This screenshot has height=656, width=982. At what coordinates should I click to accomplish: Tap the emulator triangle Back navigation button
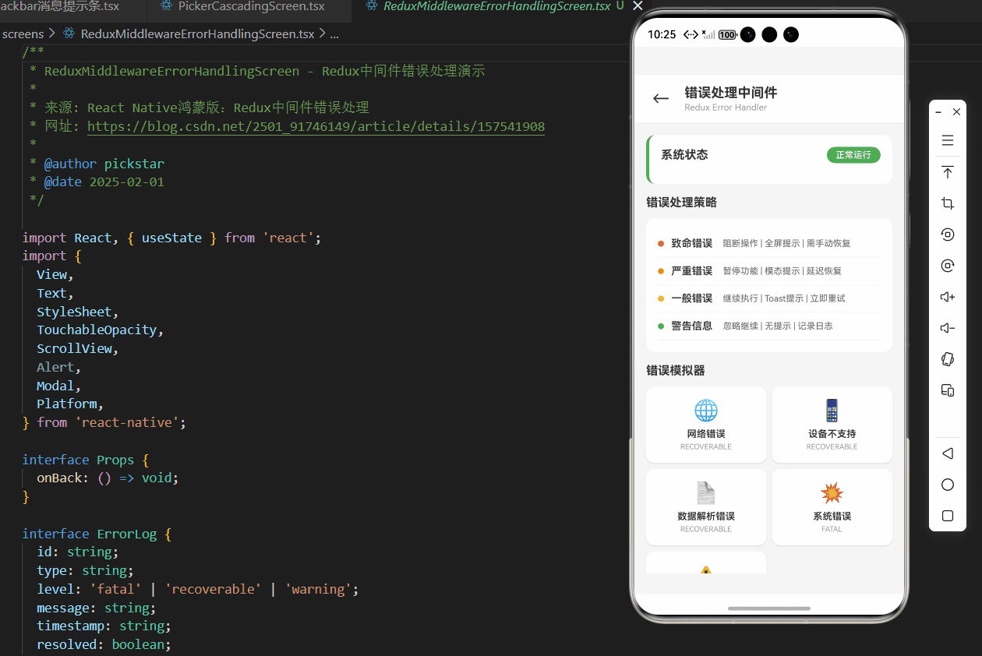point(948,453)
